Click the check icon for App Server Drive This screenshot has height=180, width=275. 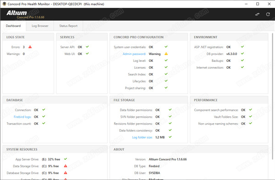(66, 159)
